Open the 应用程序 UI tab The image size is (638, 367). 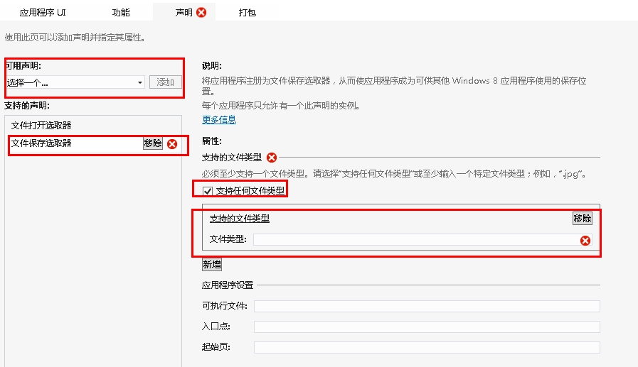pos(42,13)
